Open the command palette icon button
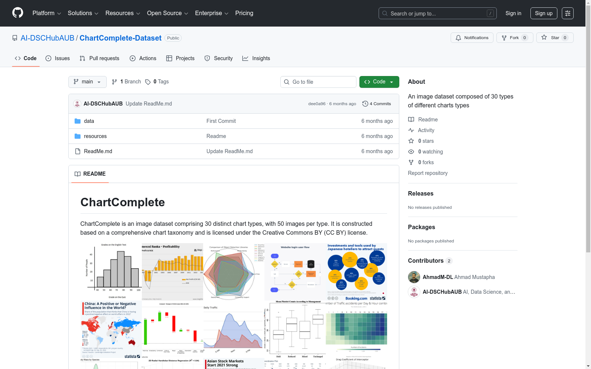 pyautogui.click(x=568, y=13)
